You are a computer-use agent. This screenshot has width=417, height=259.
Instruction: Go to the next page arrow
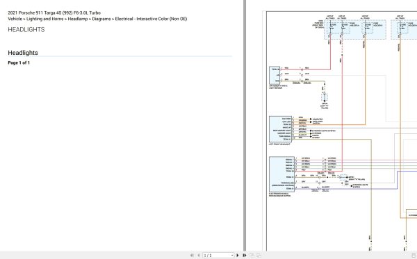point(238,256)
